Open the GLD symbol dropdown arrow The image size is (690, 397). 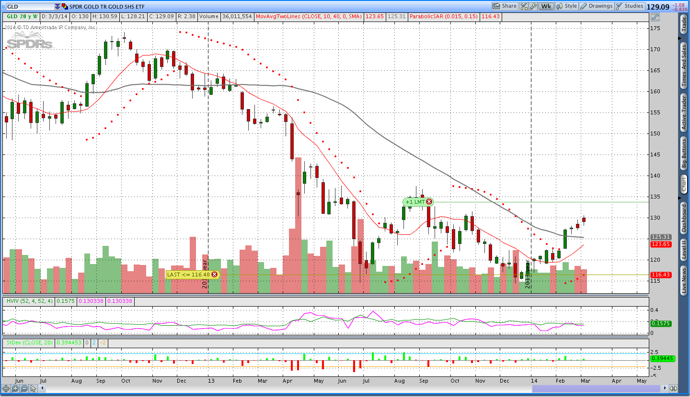click(57, 6)
